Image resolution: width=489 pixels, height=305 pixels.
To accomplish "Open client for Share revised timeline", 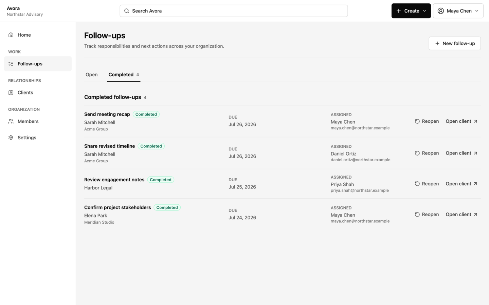I will tap(461, 153).
